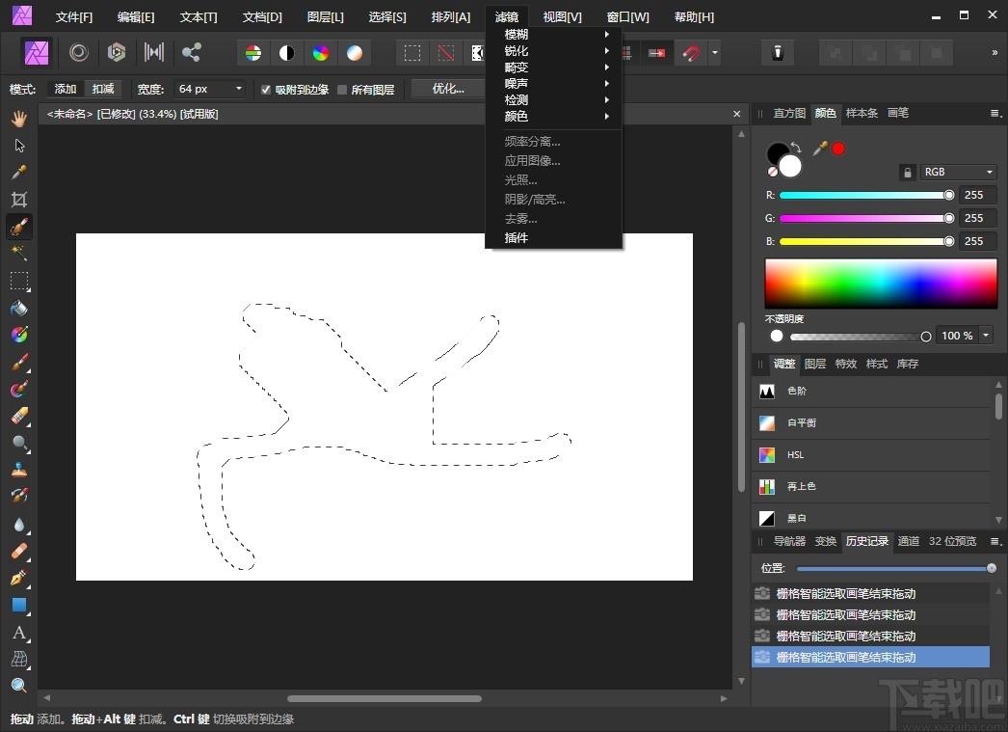The height and width of the screenshot is (732, 1008).
Task: Switch to the Develop Persona
Action: (117, 52)
